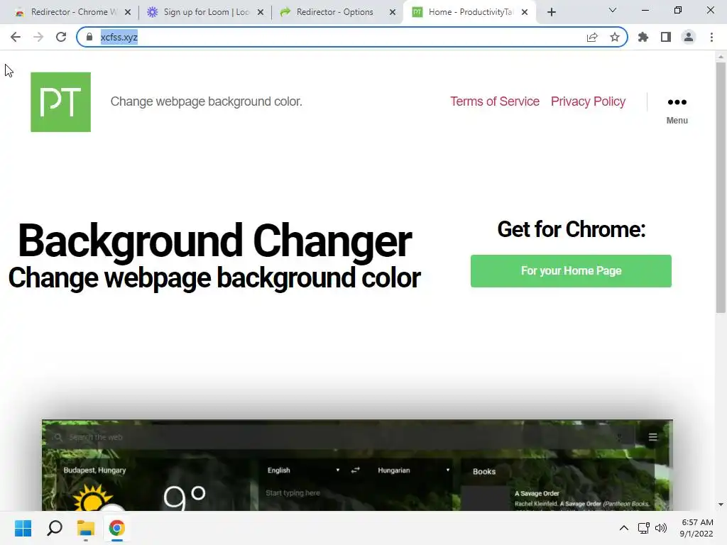Open the volume tray icon

tap(661, 528)
